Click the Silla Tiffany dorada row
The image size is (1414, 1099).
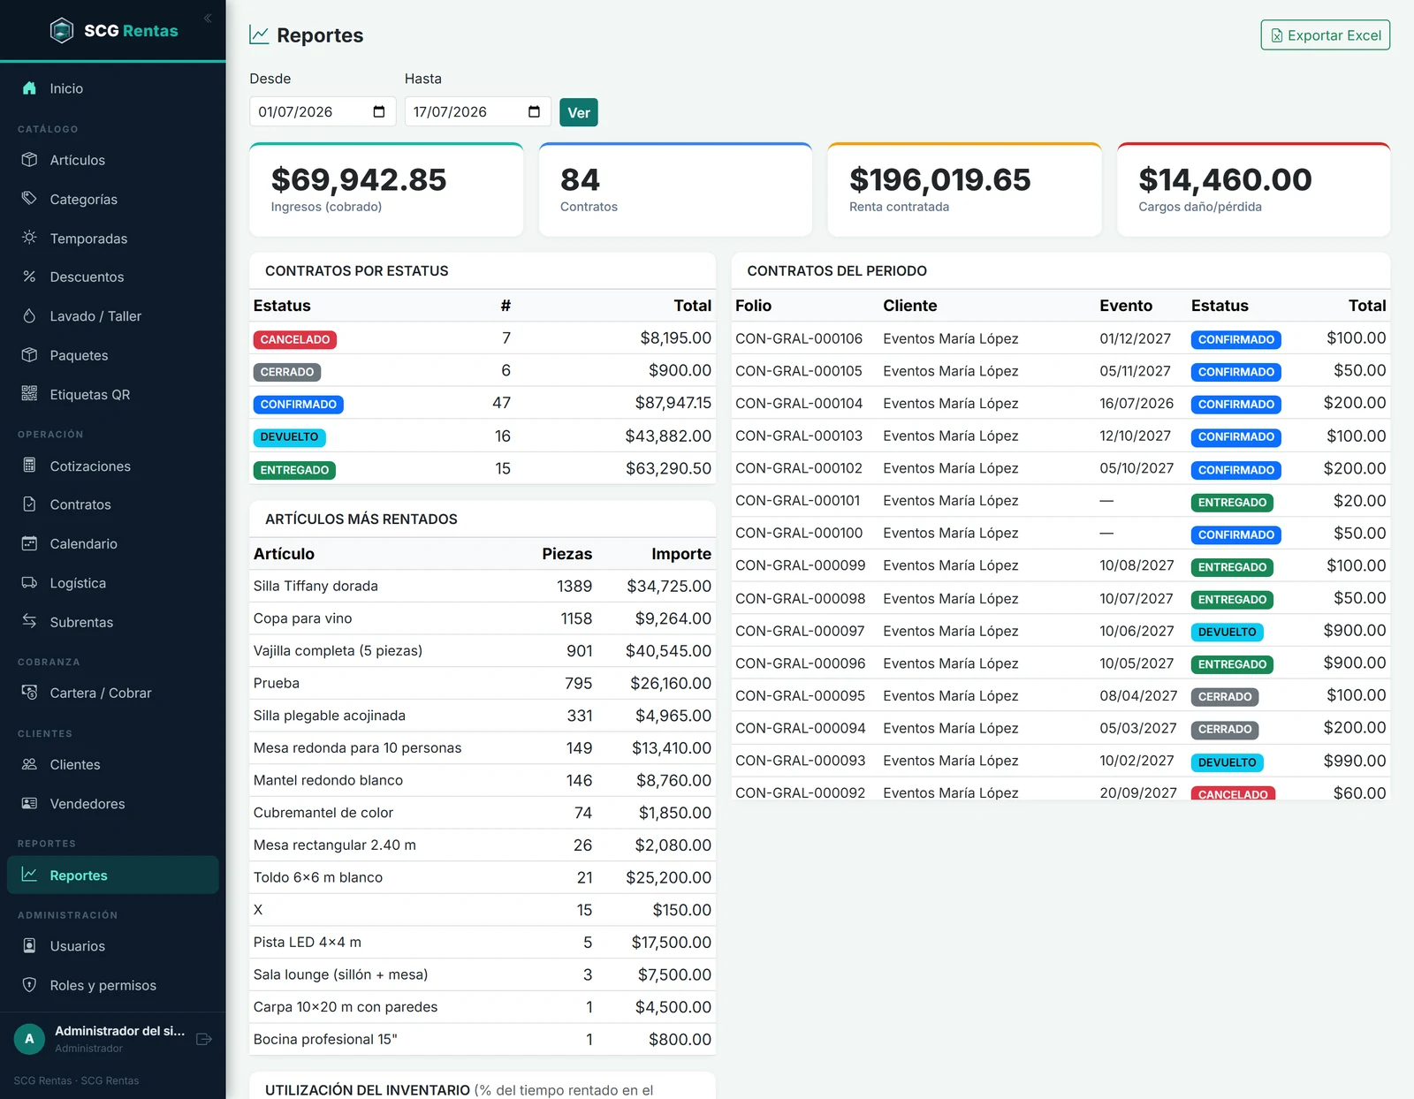[x=483, y=586]
